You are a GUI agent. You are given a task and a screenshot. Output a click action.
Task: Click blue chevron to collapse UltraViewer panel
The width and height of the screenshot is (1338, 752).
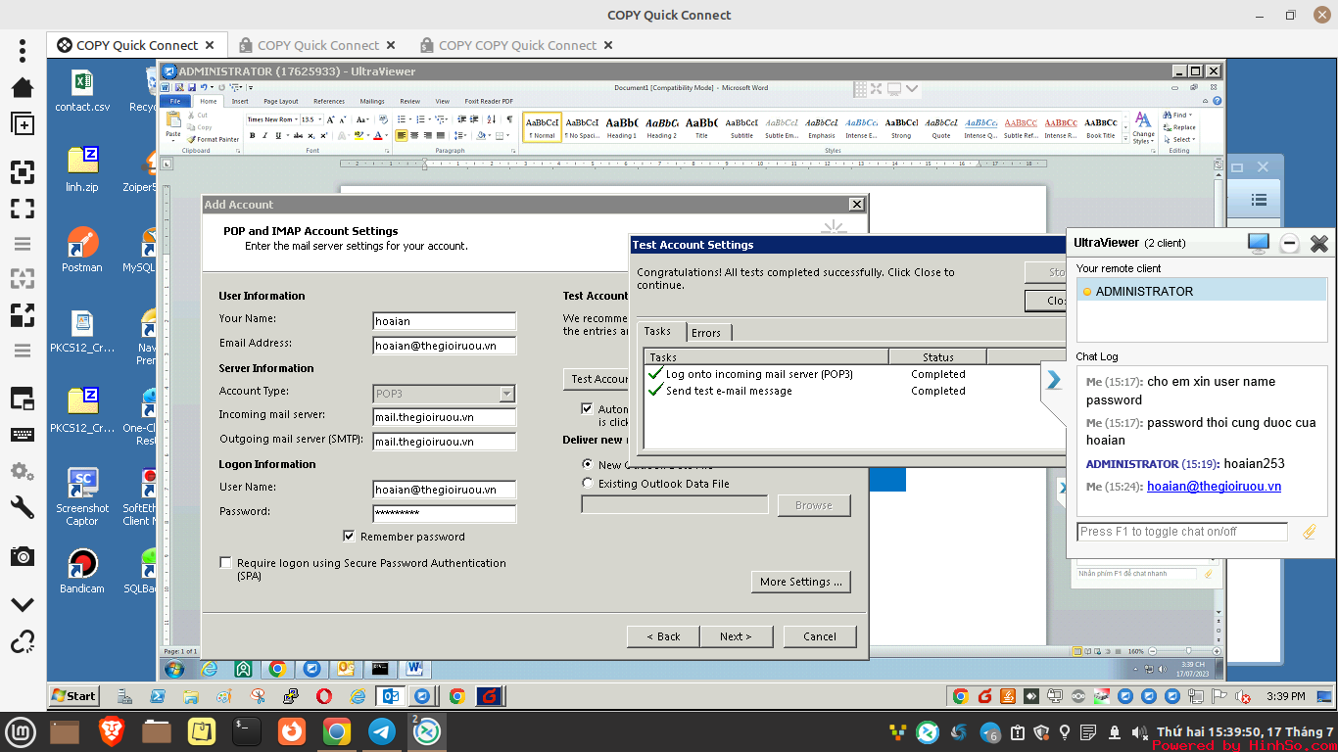coord(1054,380)
